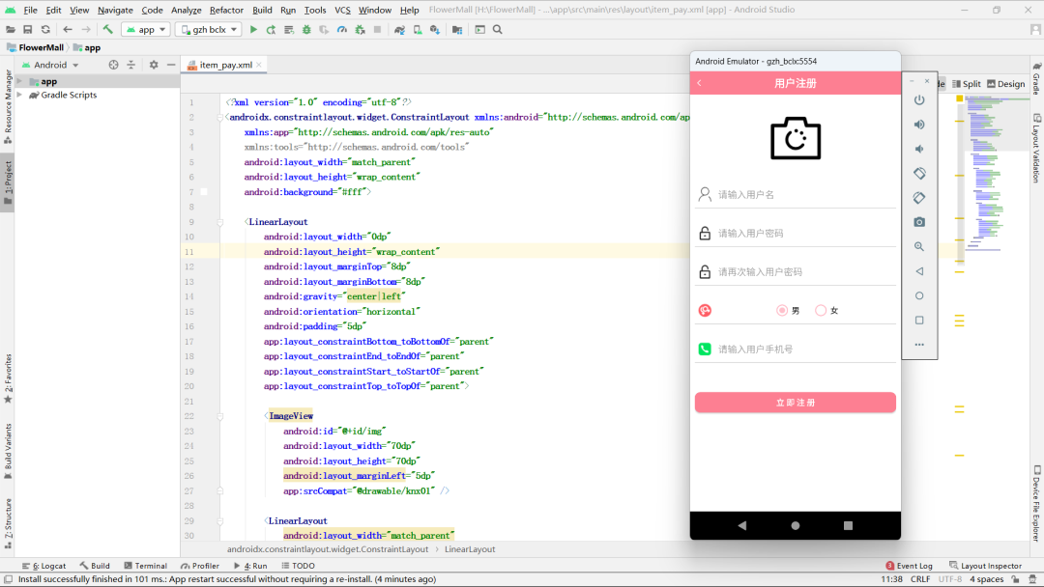The height and width of the screenshot is (587, 1044).
Task: Sync project with Gradle files icon
Action: (x=399, y=30)
